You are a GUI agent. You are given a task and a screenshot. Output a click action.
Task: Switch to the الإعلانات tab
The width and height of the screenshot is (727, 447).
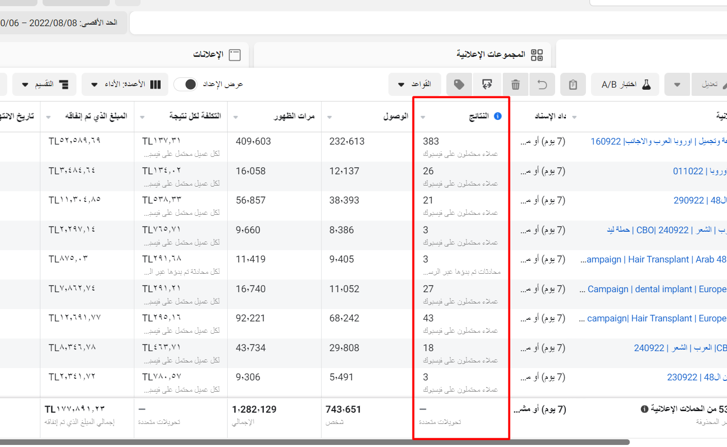217,55
